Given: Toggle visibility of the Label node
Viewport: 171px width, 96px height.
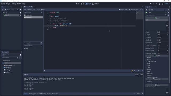Looking at the screenshot, I should [20, 15].
